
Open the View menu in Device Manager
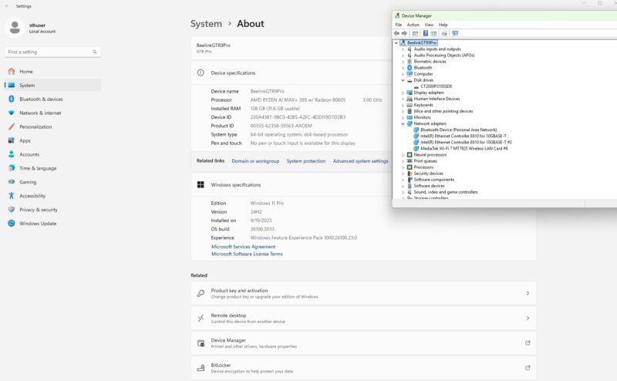(429, 25)
